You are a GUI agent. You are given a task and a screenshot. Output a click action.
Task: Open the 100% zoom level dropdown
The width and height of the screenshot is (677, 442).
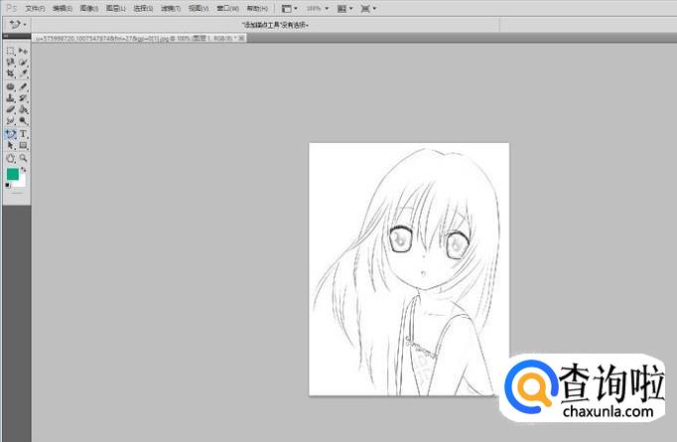coord(325,7)
